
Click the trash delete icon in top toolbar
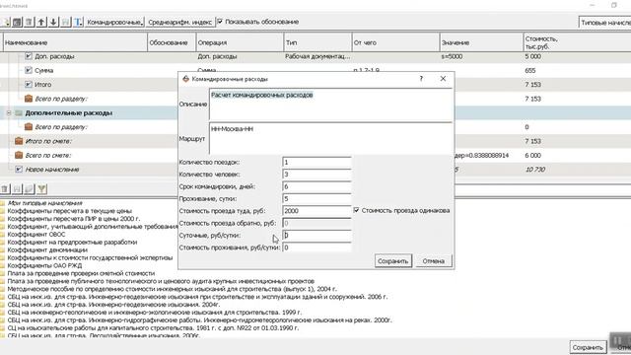(29, 22)
